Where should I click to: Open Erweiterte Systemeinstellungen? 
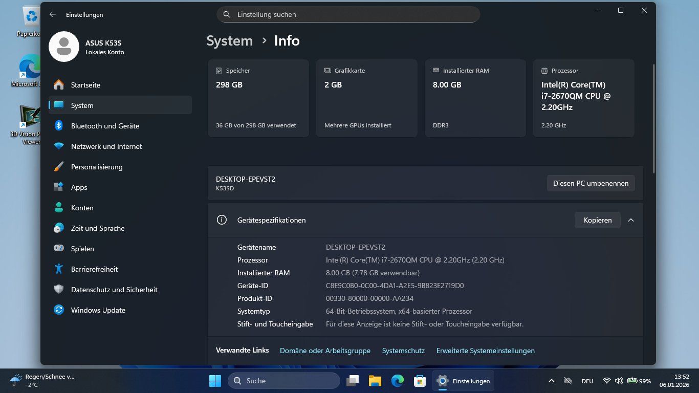(x=486, y=351)
